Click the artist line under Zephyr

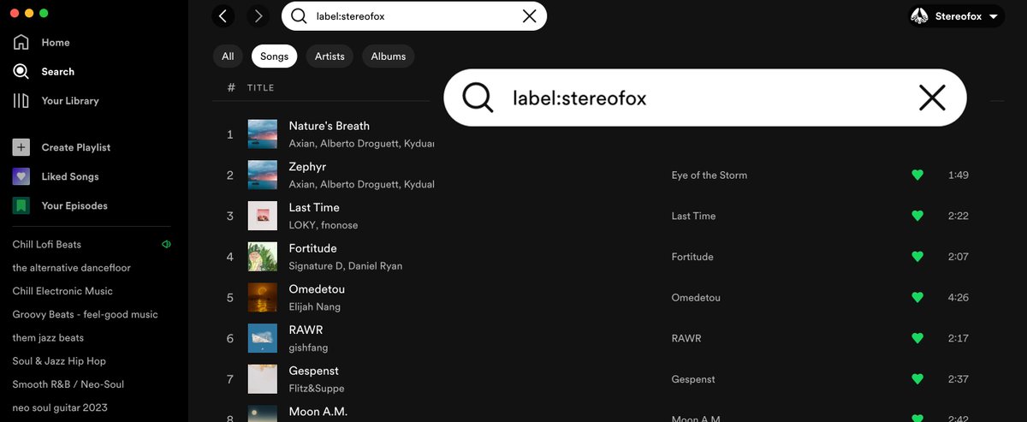(362, 184)
